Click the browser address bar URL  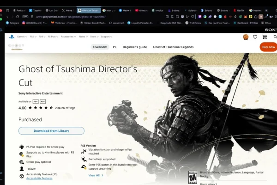(74, 16)
